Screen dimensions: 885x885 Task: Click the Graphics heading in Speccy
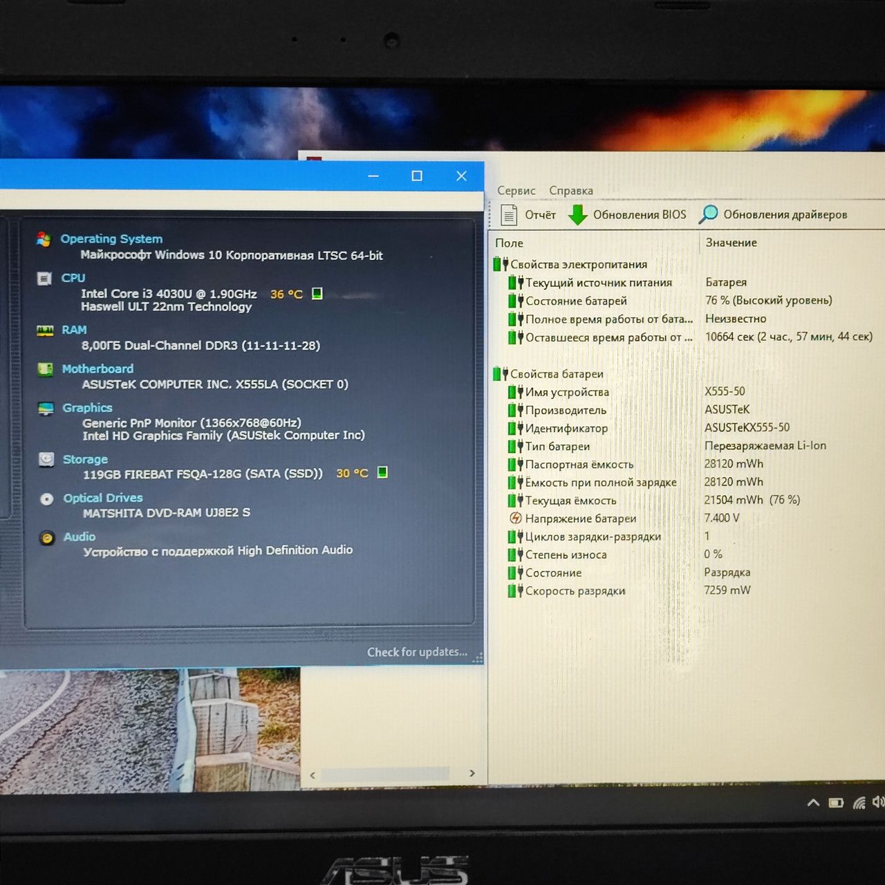[x=87, y=408]
